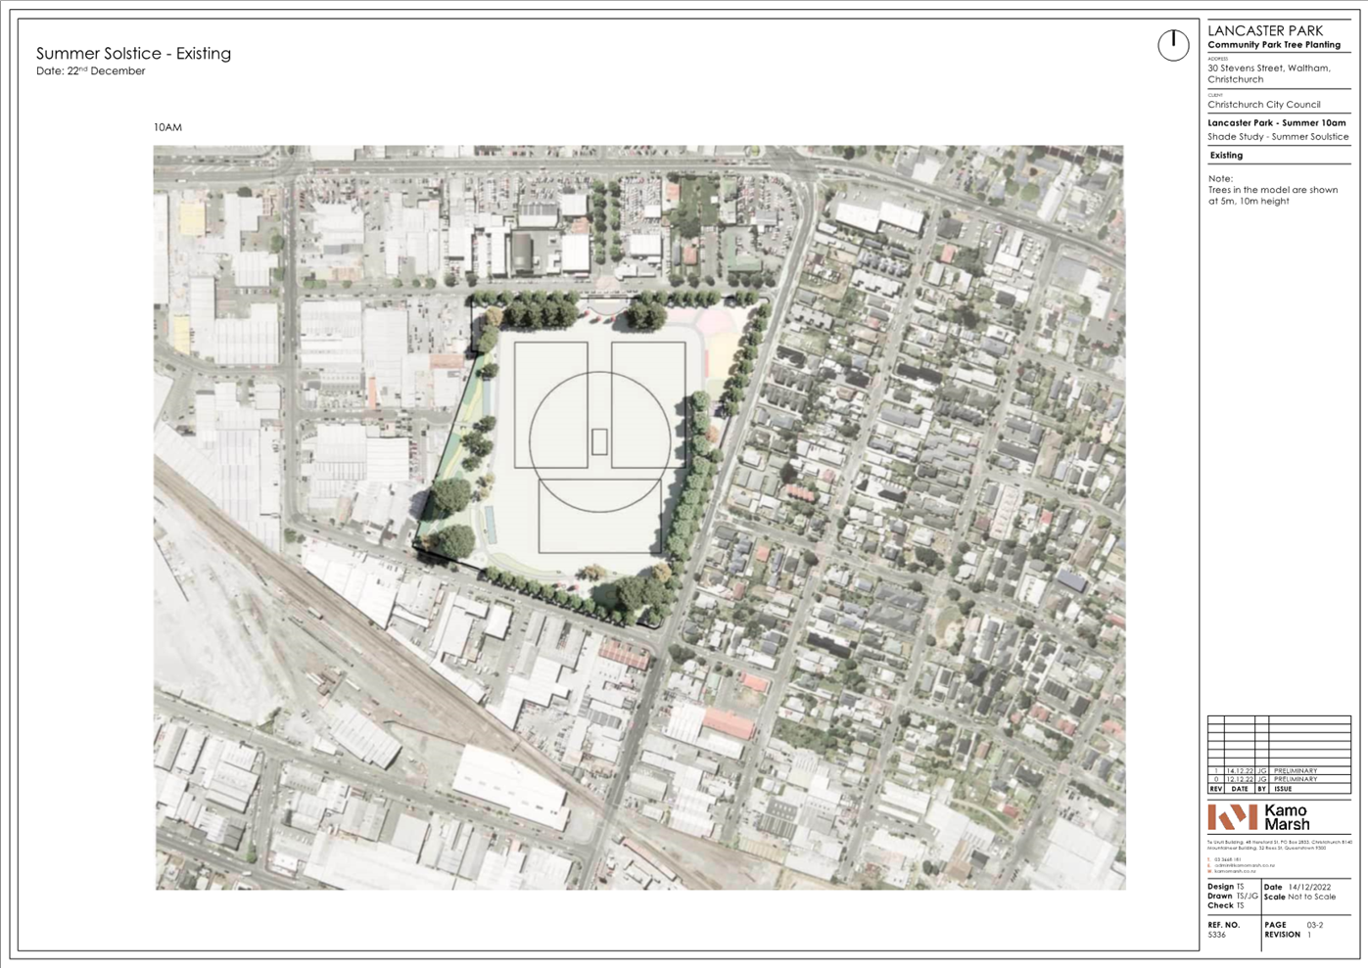
Task: Click the 'Drawn TS/JG' entry
Action: tap(1233, 897)
